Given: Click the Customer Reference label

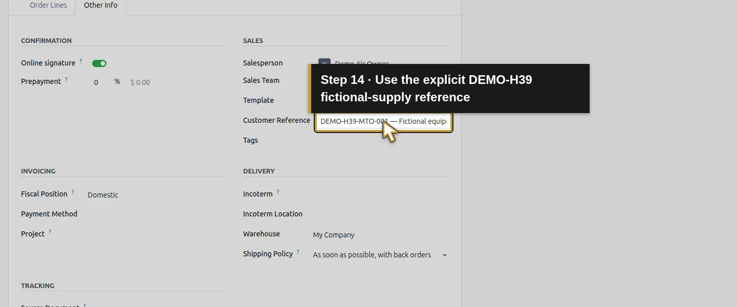Looking at the screenshot, I should click(277, 120).
